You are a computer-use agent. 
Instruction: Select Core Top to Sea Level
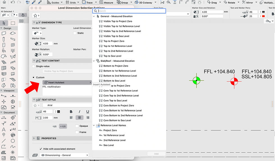pyautogui.click(x=115, y=100)
